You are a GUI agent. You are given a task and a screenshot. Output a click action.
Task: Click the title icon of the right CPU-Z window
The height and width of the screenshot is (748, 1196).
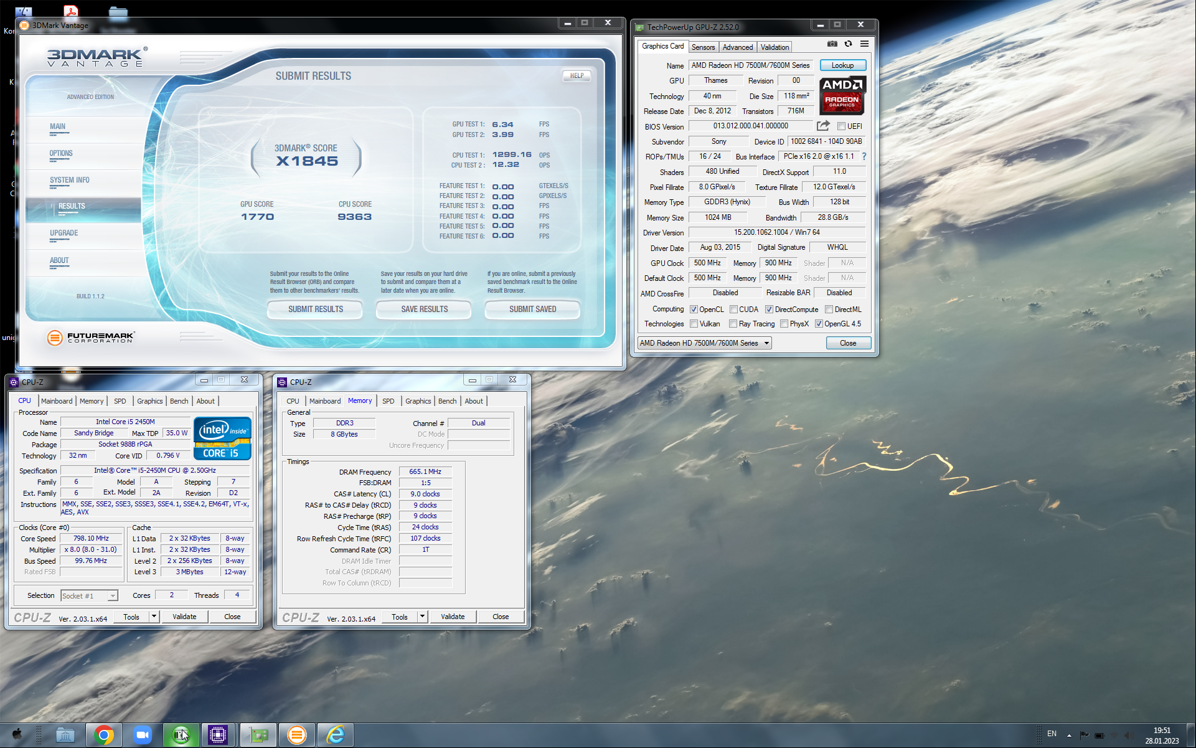coord(282,382)
